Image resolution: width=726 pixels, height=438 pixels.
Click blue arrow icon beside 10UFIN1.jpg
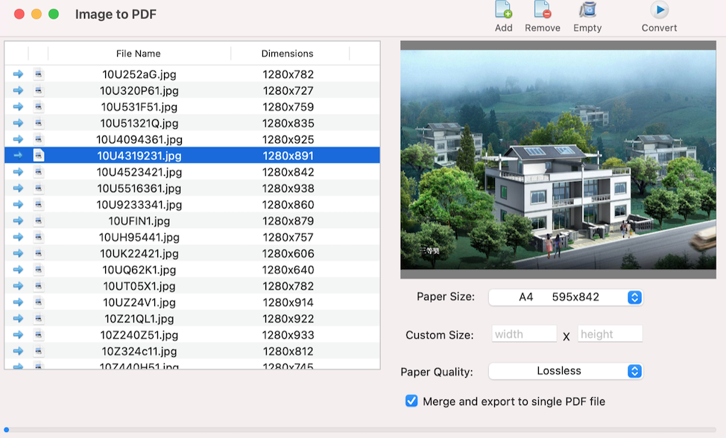tap(18, 221)
